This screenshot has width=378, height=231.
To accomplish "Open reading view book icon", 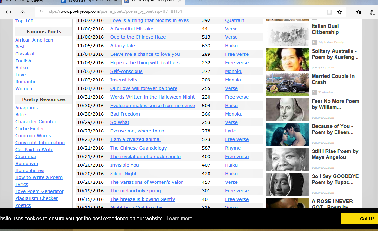I will coord(329,12).
